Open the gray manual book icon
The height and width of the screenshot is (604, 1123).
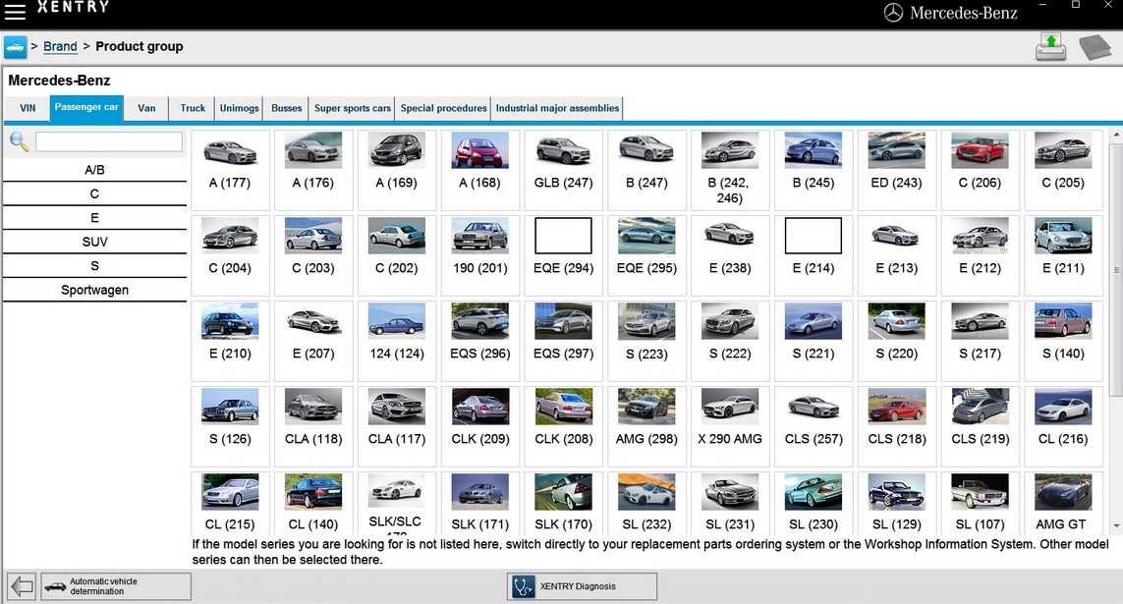1095,47
